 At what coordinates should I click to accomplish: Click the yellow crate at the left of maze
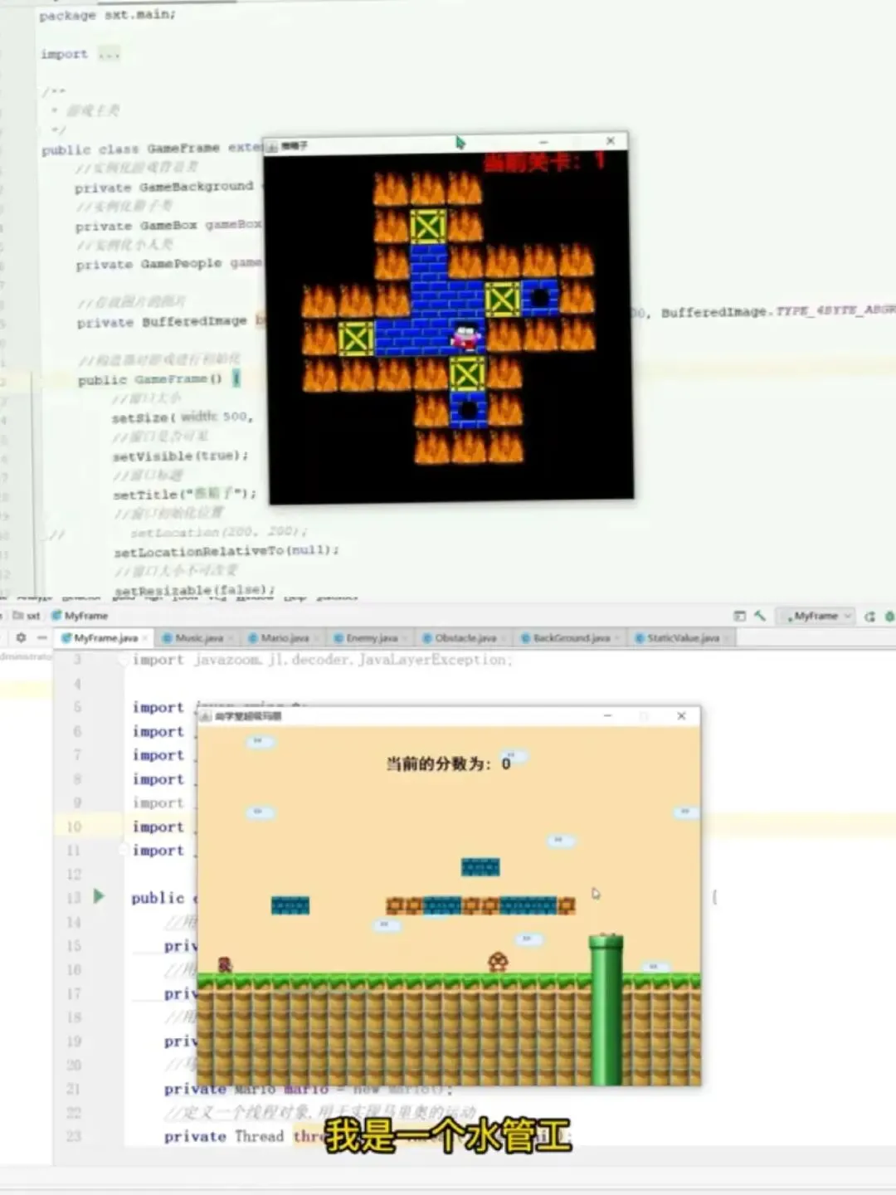click(355, 338)
